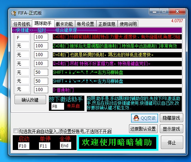Click the D:普通射门 line

coord(117,90)
